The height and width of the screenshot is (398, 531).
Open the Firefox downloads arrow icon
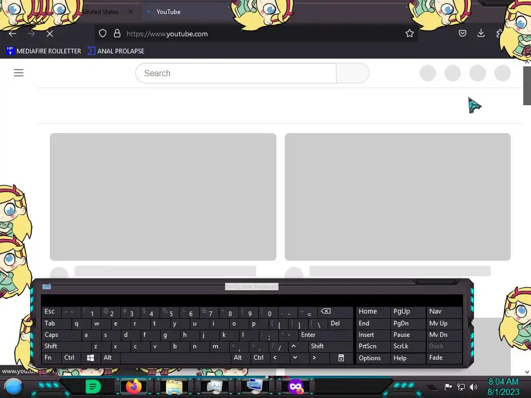point(481,33)
